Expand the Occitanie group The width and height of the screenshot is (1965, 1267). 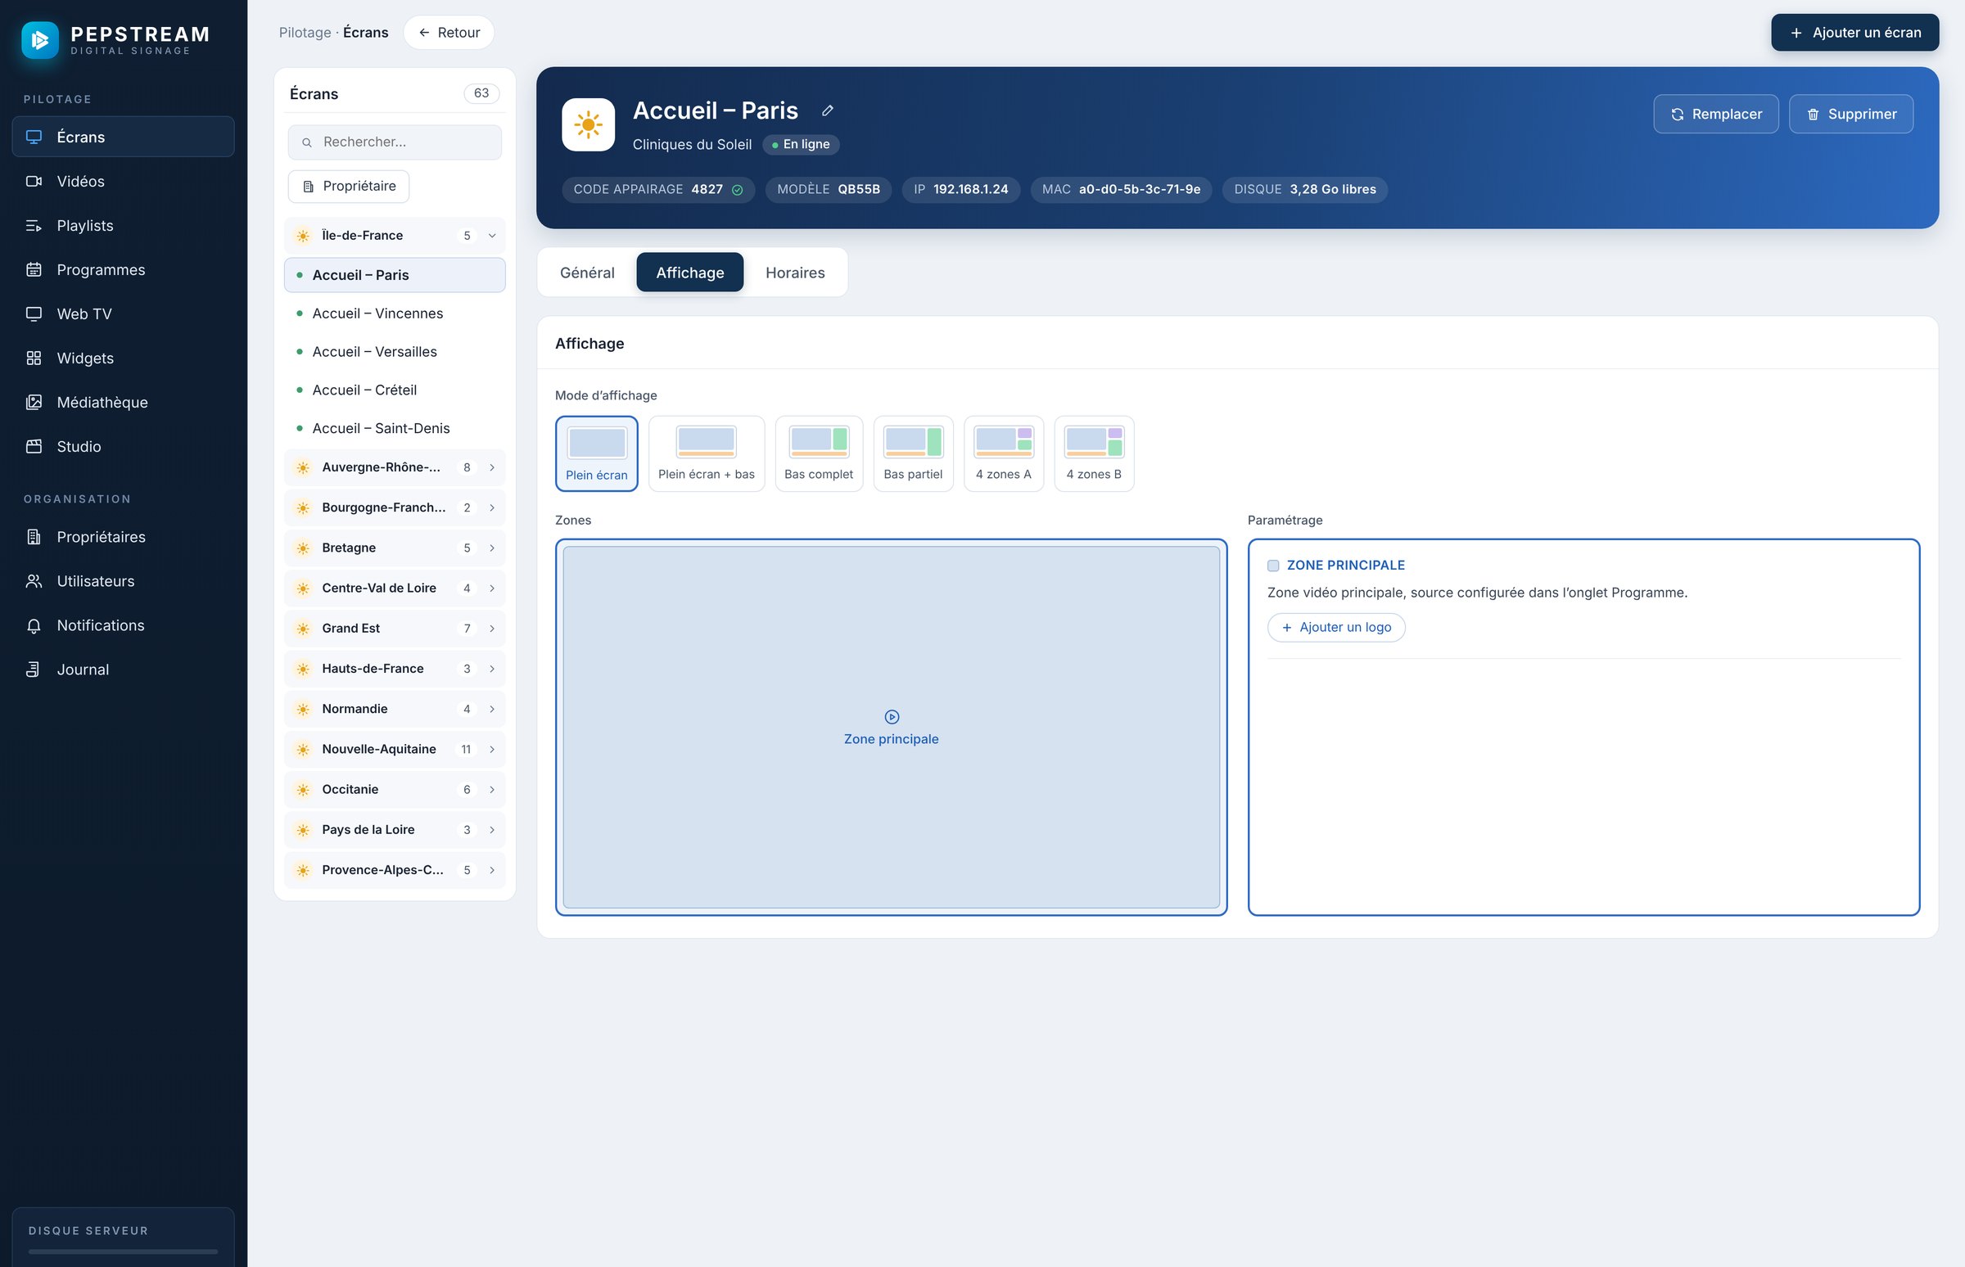tap(395, 790)
